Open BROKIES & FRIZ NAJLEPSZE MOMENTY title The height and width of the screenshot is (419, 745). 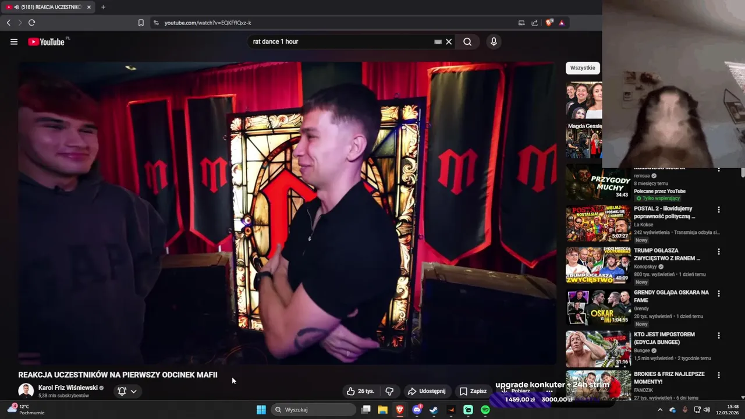(669, 378)
